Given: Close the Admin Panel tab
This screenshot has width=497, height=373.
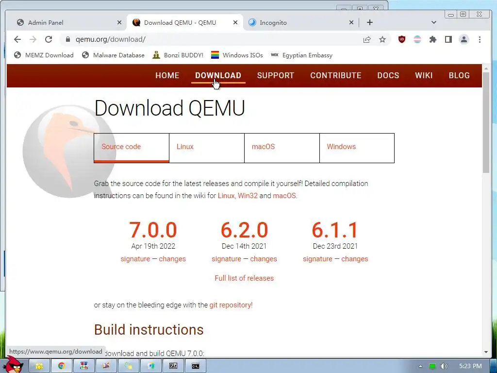Looking at the screenshot, I should [119, 22].
